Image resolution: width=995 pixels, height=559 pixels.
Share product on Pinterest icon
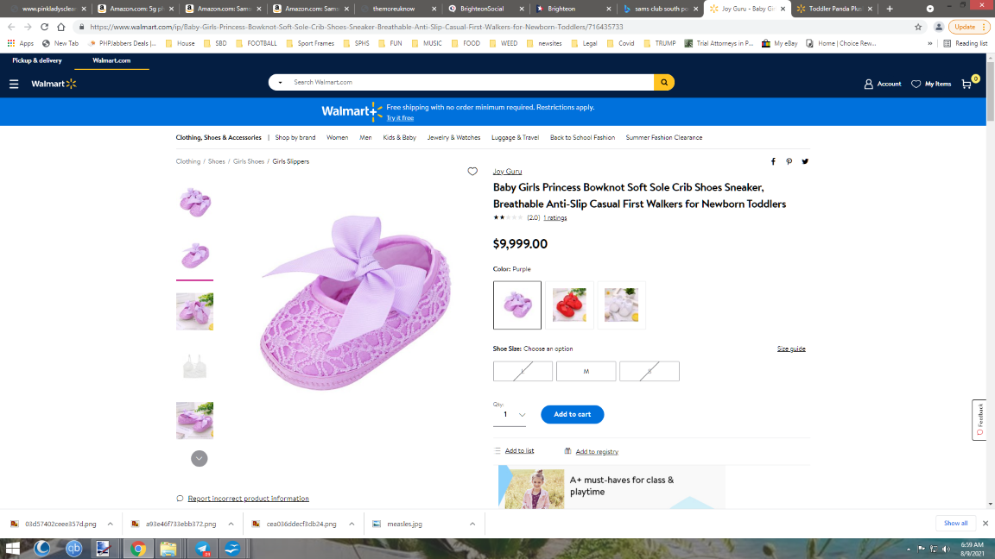(x=789, y=161)
